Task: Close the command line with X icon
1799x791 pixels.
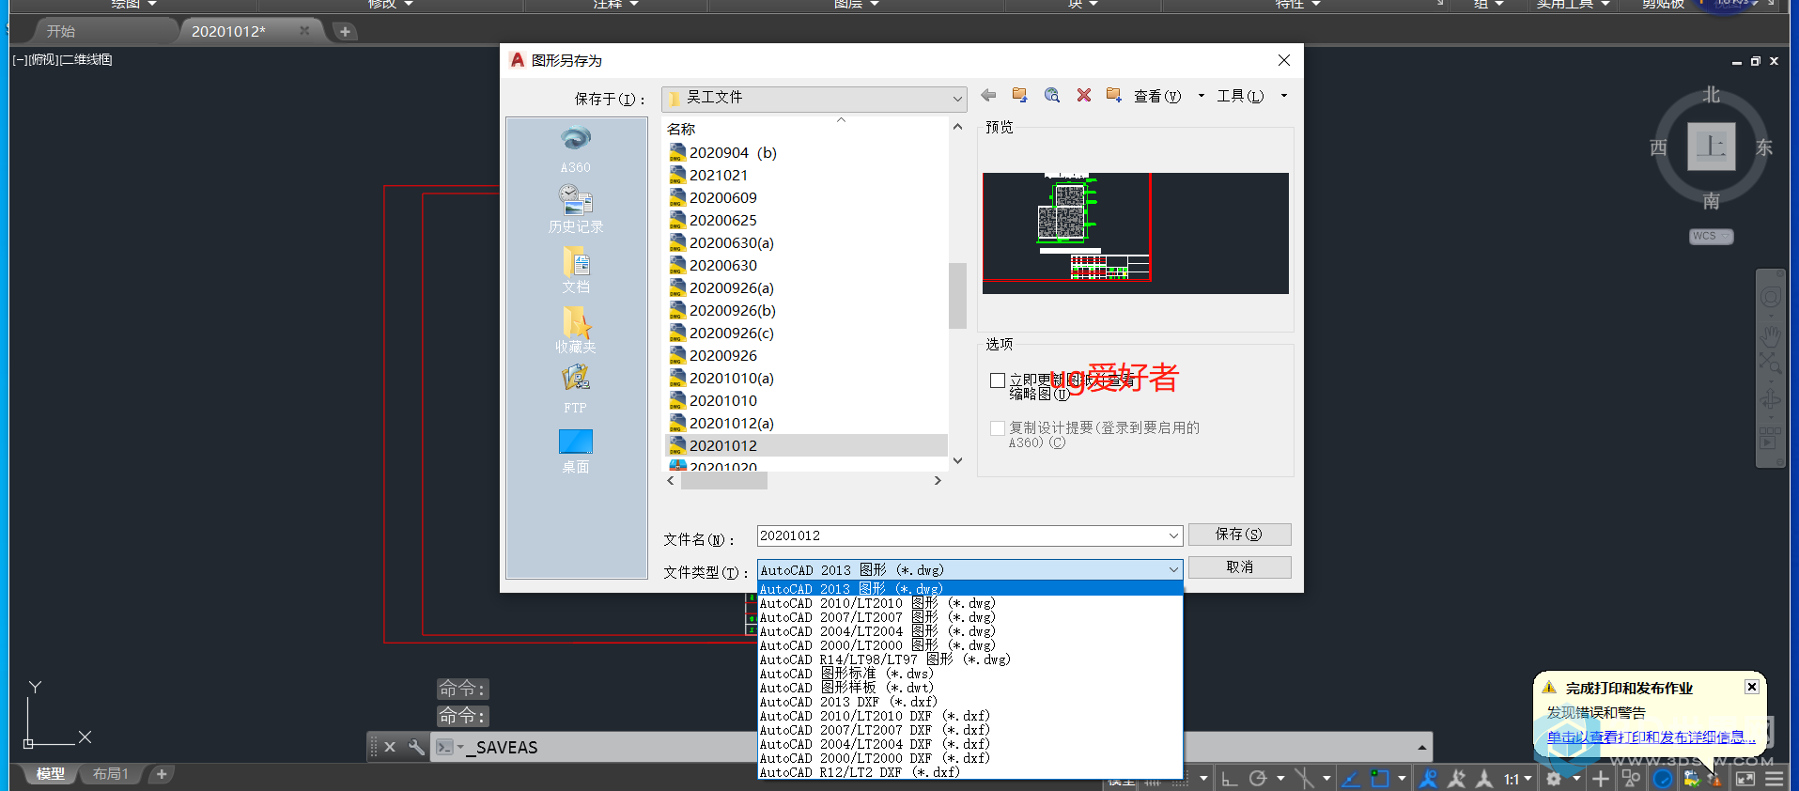Action: tap(390, 747)
